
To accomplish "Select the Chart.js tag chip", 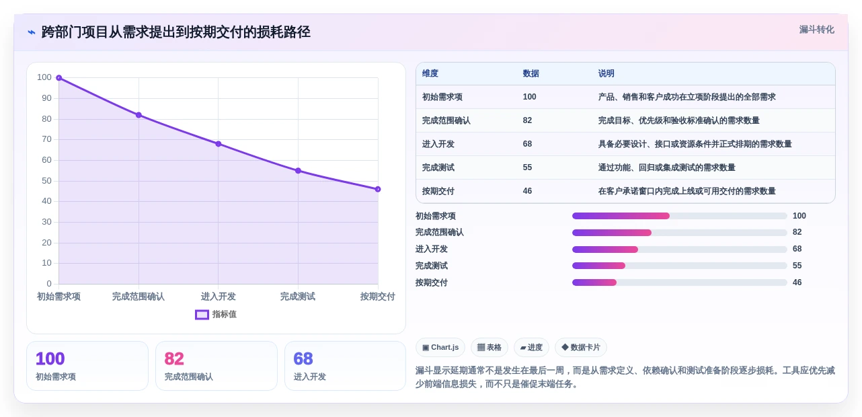I will point(440,347).
